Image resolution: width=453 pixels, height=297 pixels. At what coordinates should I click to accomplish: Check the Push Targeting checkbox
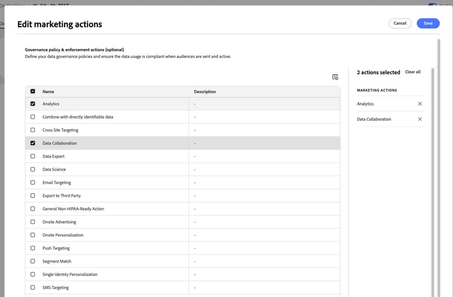click(x=33, y=248)
